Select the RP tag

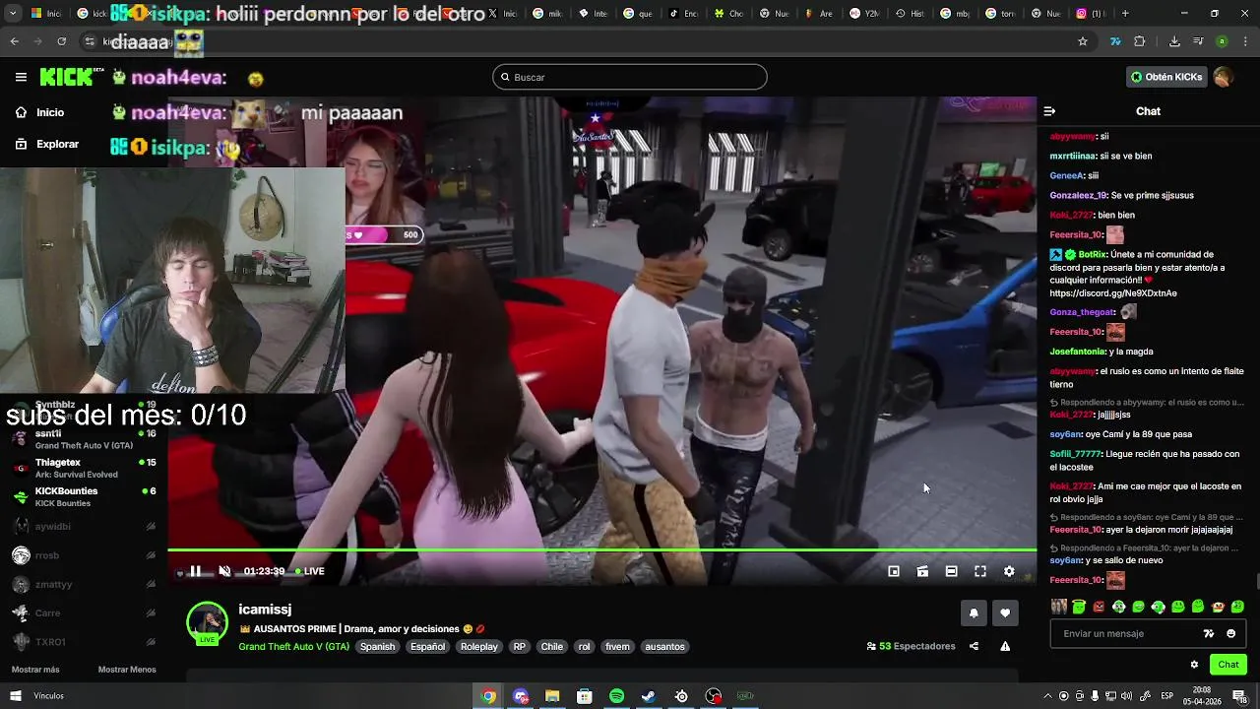click(x=519, y=647)
